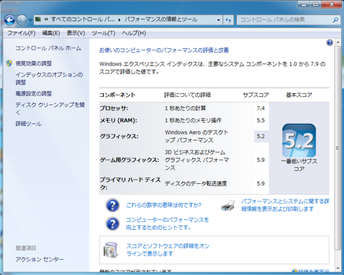This screenshot has width=344, height=275.
Task: Click the help question mark icon top right
Action: click(329, 43)
